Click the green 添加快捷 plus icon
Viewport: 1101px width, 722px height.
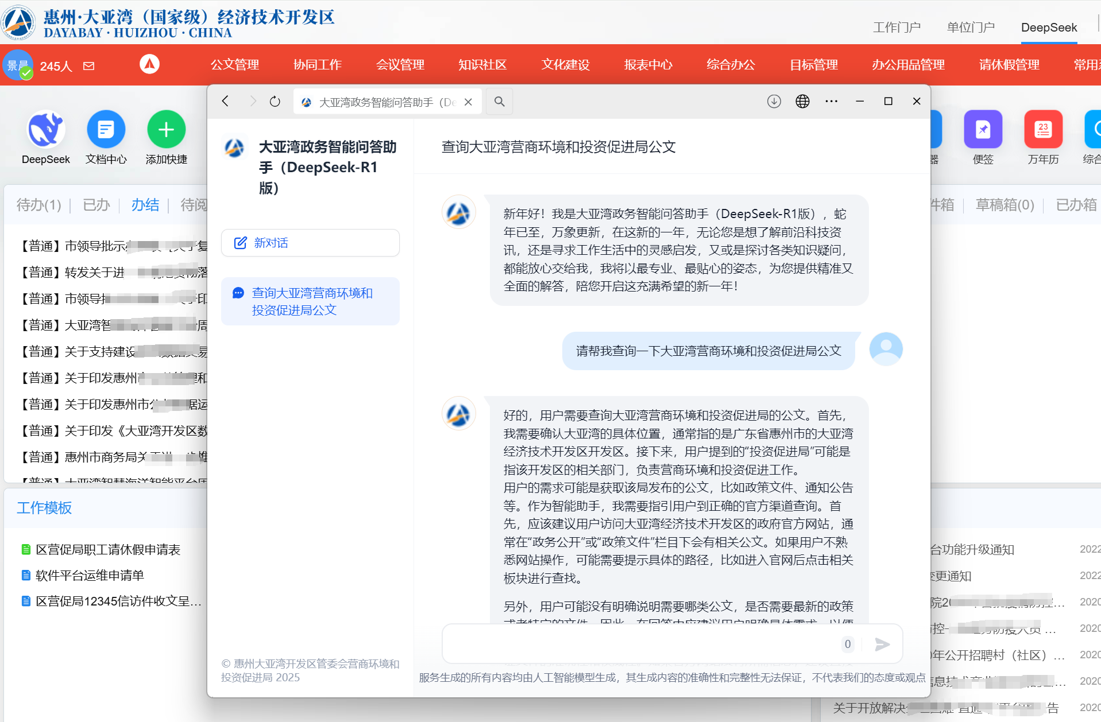[x=166, y=130]
